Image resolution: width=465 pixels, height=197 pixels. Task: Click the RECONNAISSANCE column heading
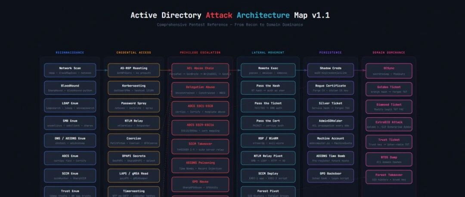click(x=70, y=53)
